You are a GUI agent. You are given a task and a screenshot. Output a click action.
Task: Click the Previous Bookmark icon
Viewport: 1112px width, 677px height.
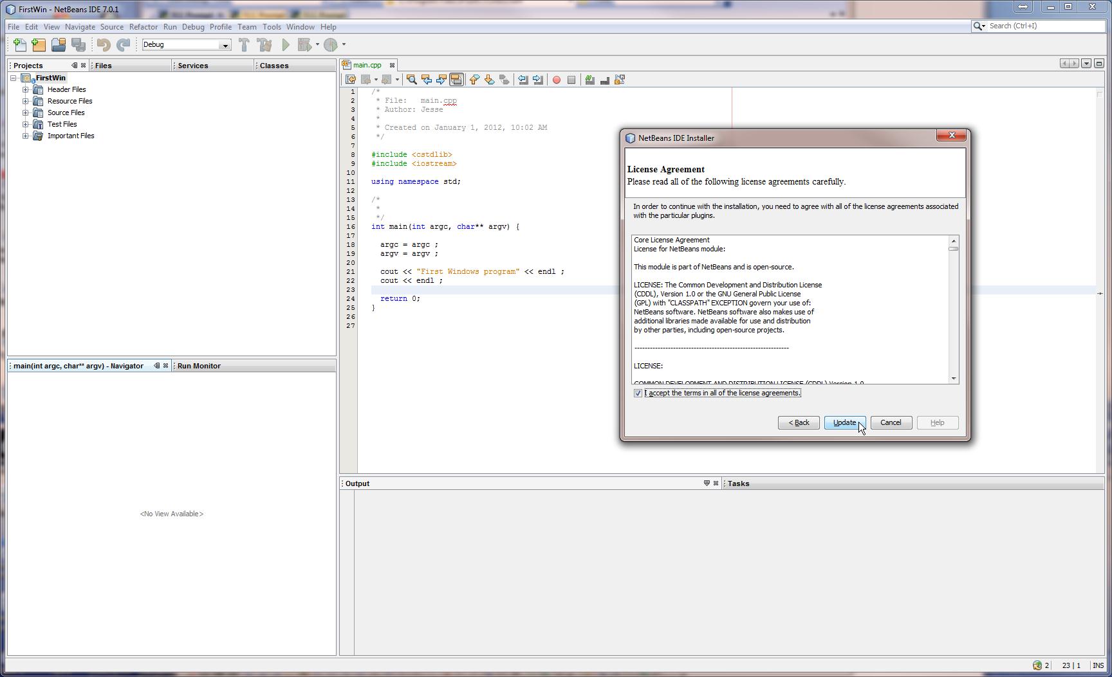click(x=474, y=80)
